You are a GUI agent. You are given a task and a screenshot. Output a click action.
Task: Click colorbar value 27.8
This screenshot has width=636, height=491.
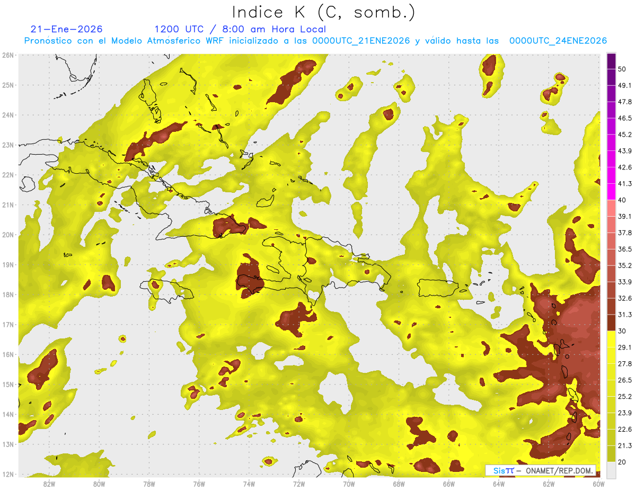(x=624, y=364)
